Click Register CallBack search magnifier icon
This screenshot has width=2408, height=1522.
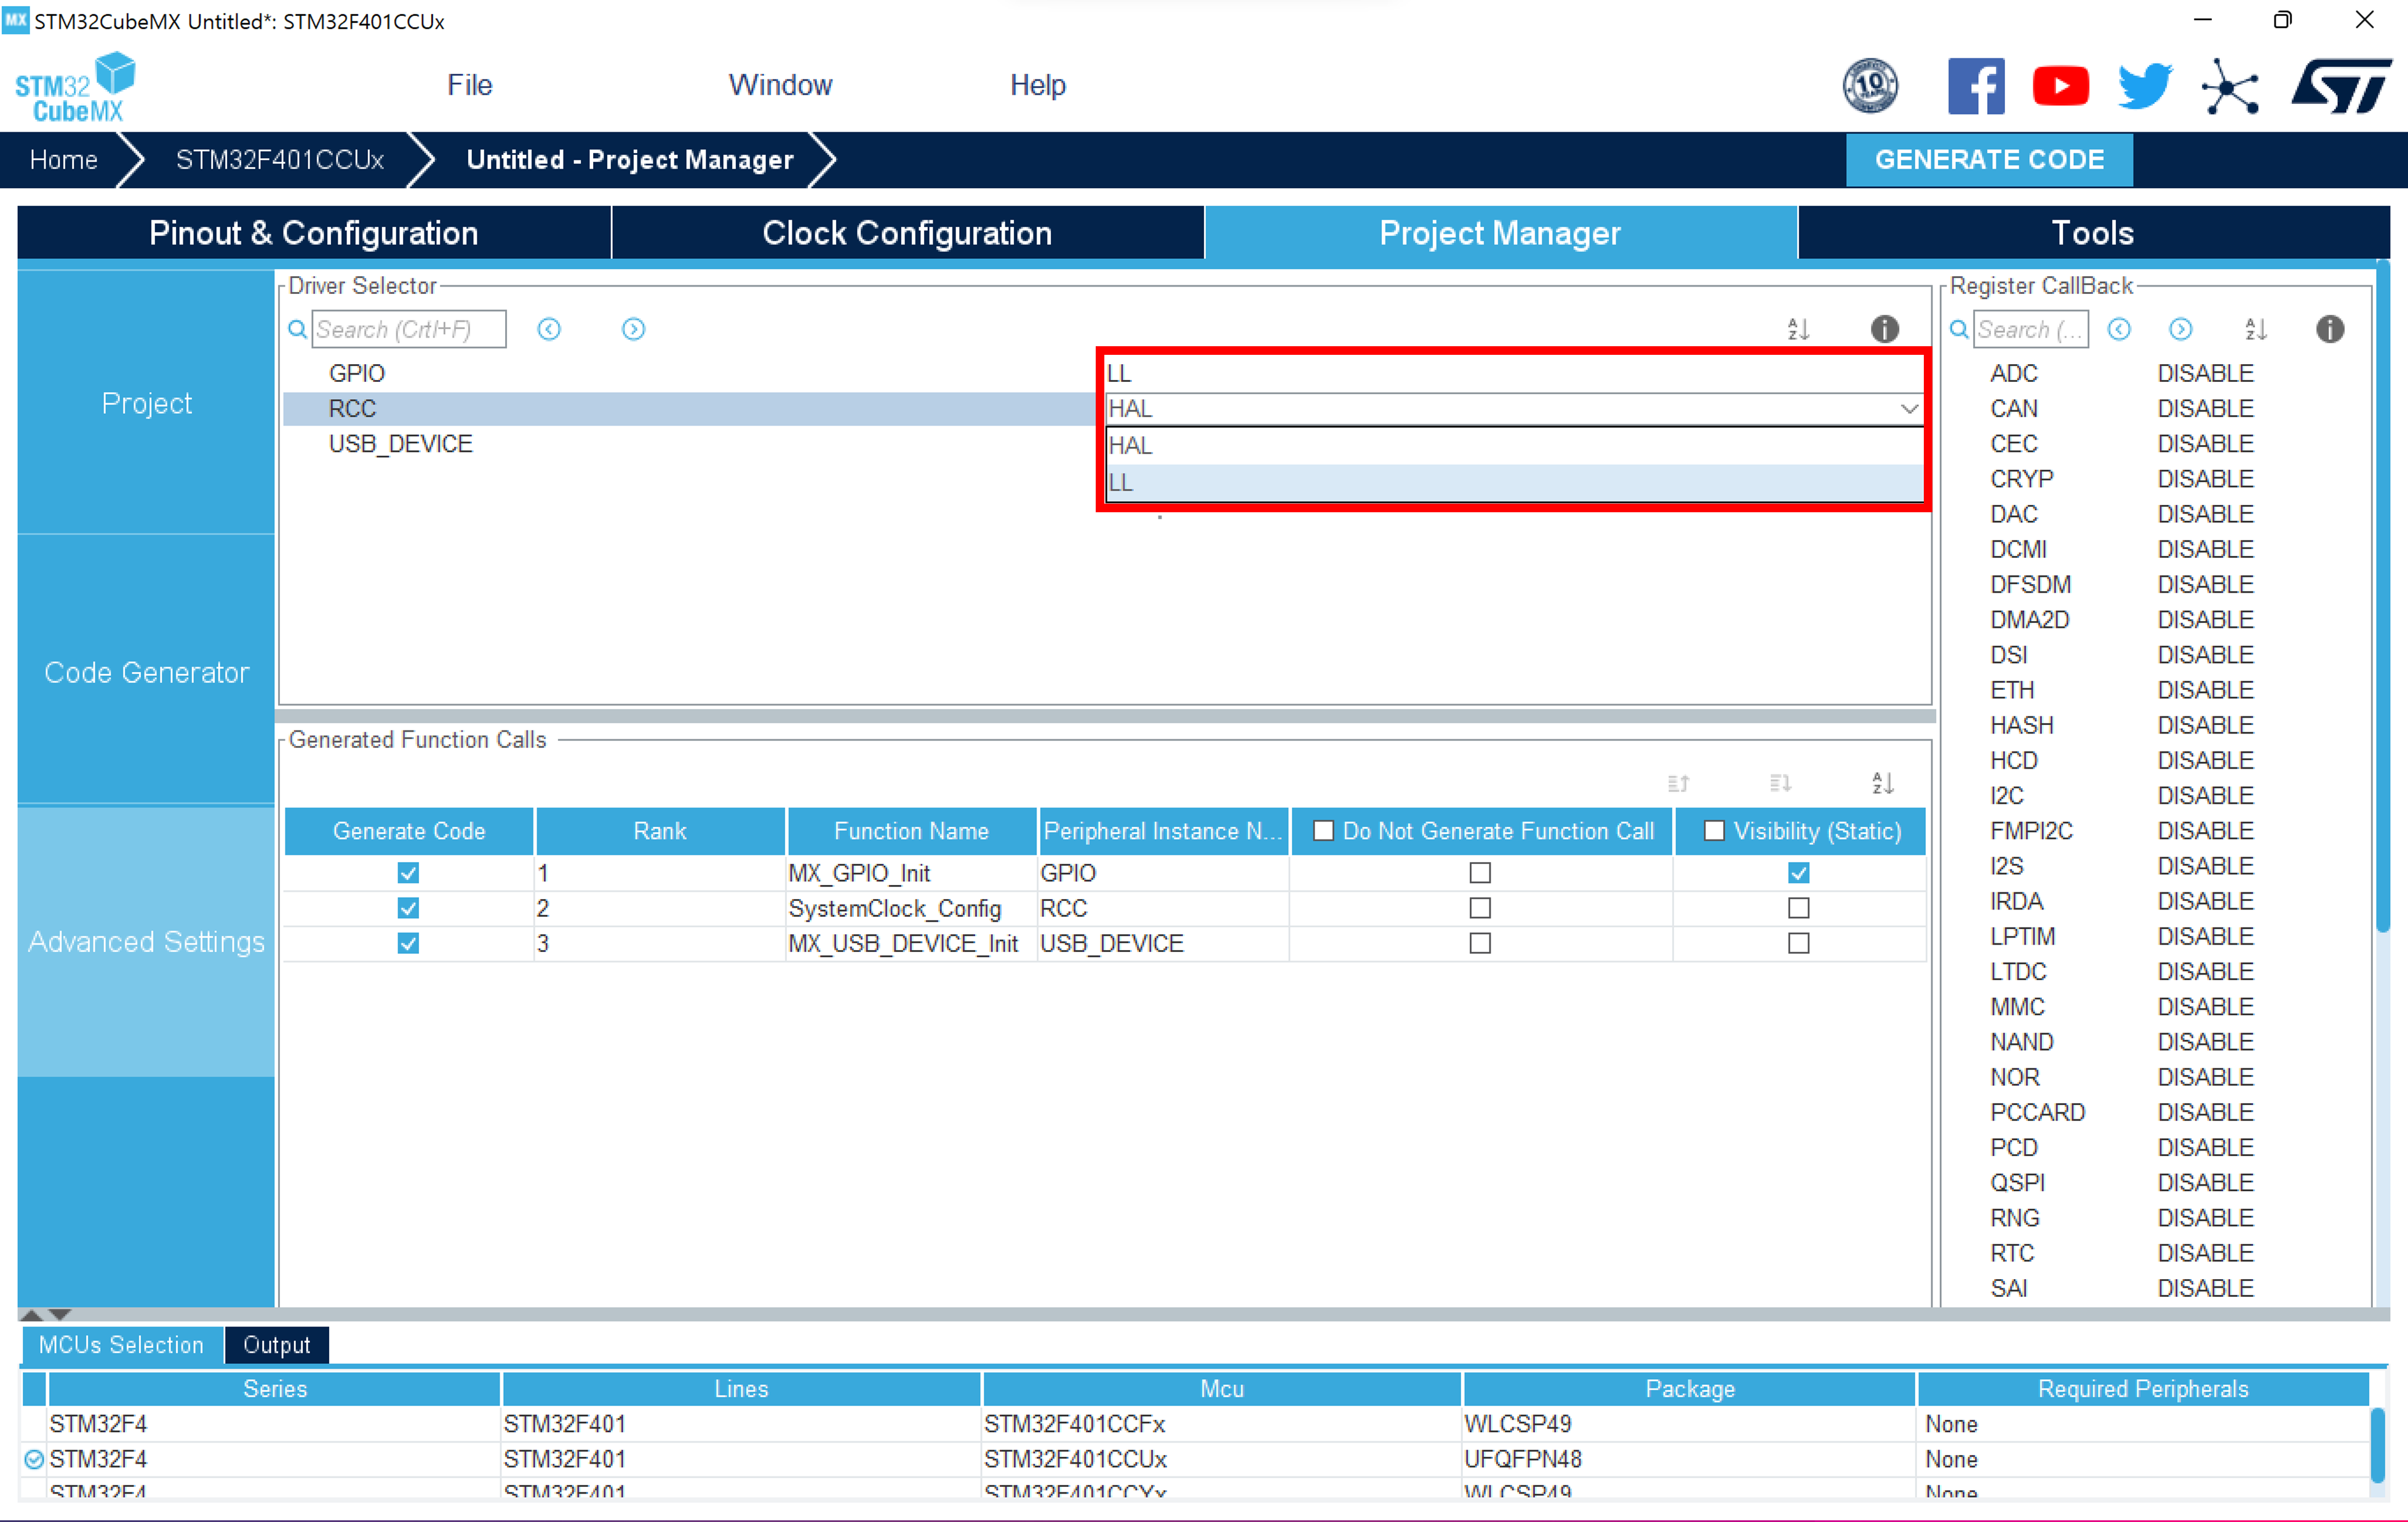pos(1959,329)
